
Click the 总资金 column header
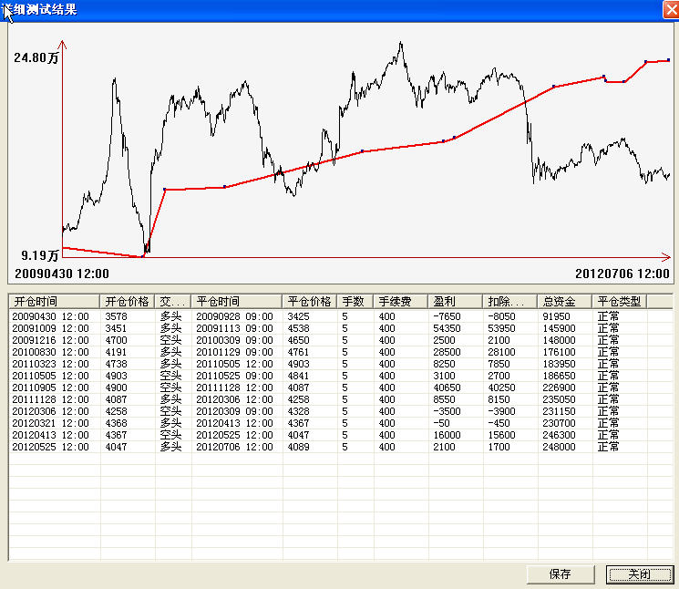pyautogui.click(x=563, y=301)
